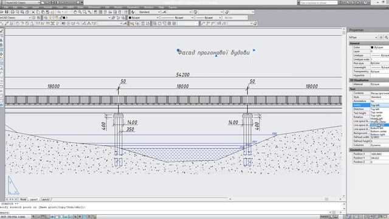Screen dimensions: 389x219
Task: Collapse the 3D Visualization section
Action: (369, 80)
